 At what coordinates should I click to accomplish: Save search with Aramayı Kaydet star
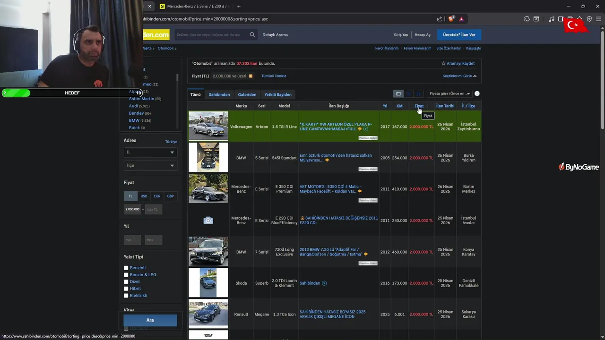click(x=458, y=63)
